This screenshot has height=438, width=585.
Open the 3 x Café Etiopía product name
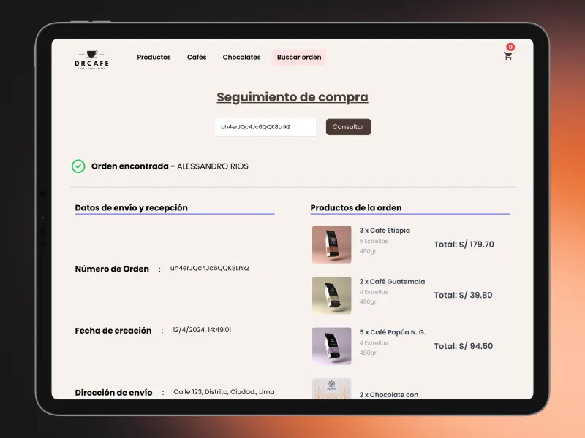pyautogui.click(x=385, y=231)
